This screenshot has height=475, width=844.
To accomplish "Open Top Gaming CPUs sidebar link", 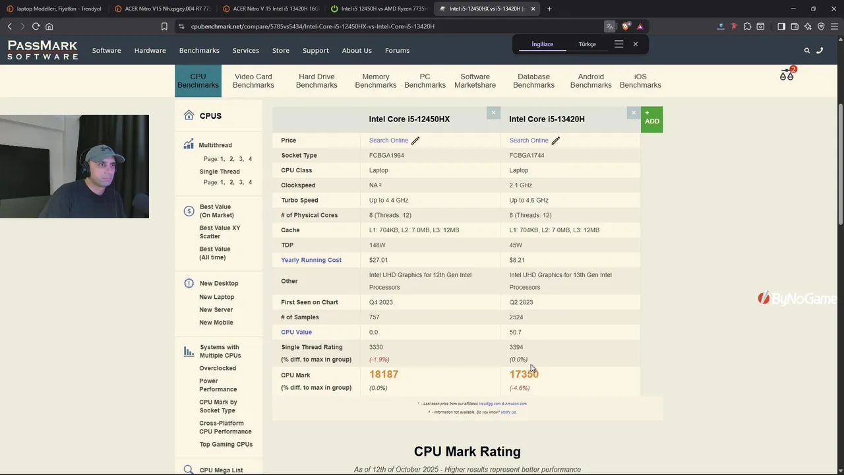I will pos(226,444).
